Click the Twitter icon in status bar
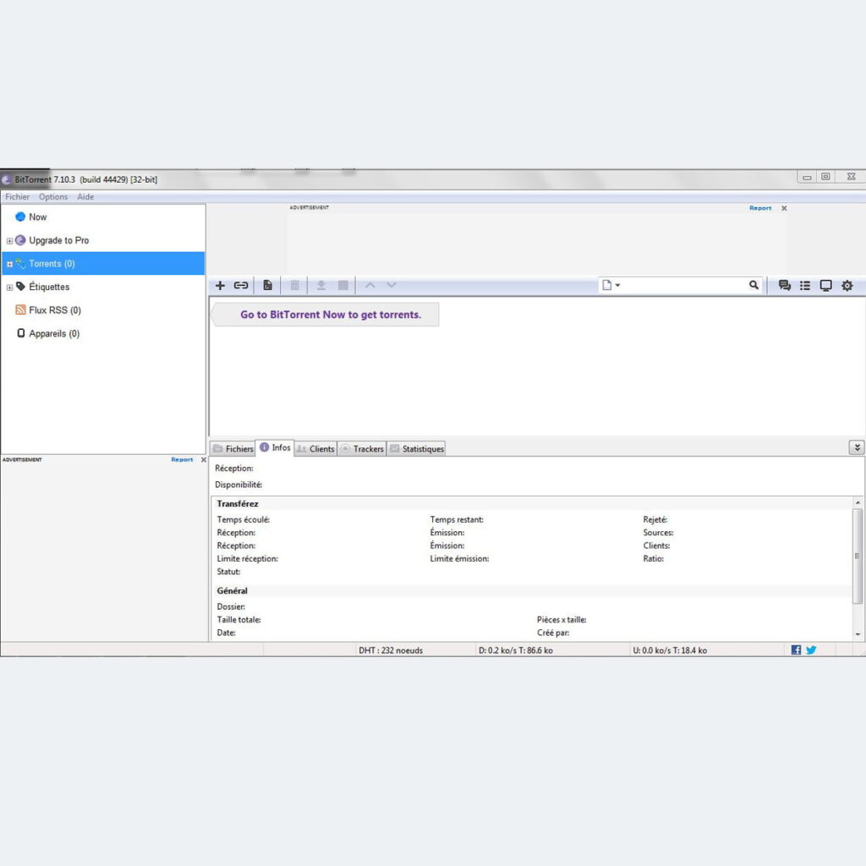866x866 pixels. 811,650
